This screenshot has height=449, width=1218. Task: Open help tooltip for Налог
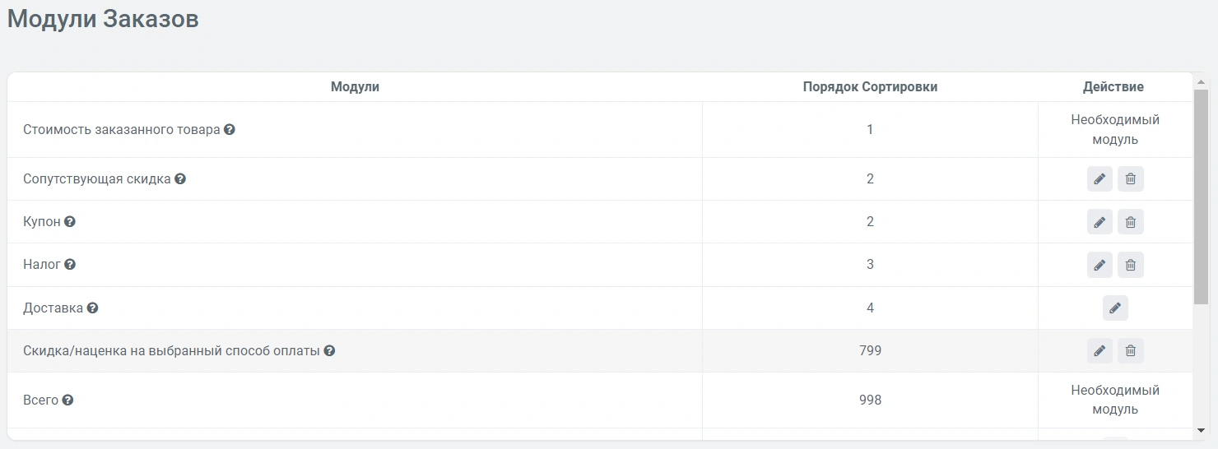[70, 265]
